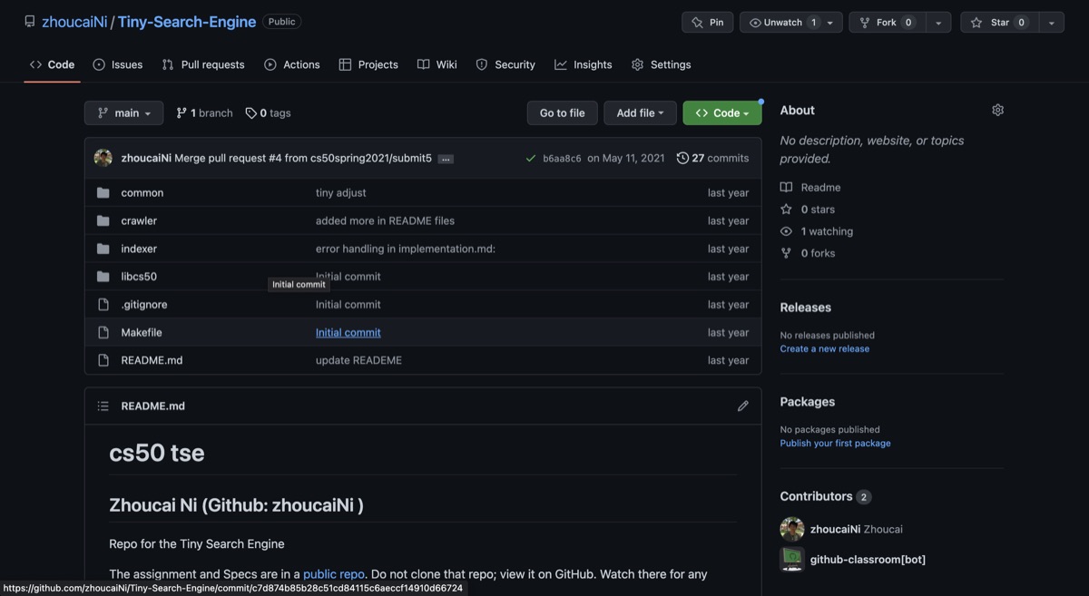Pin this repository

pyautogui.click(x=707, y=23)
